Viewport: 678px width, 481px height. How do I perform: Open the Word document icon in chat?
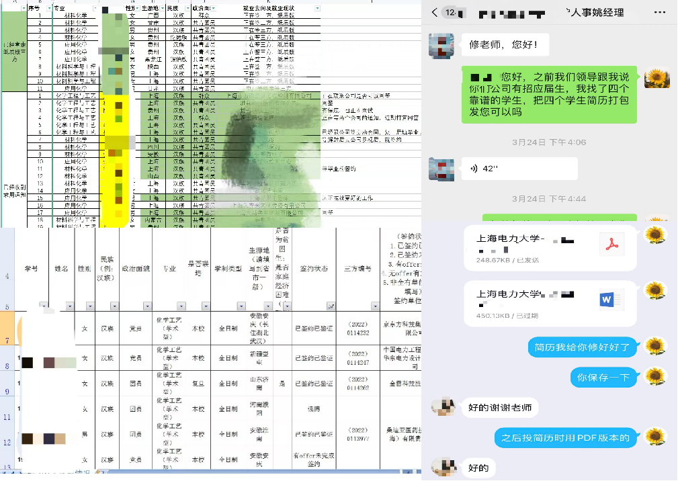click(612, 300)
